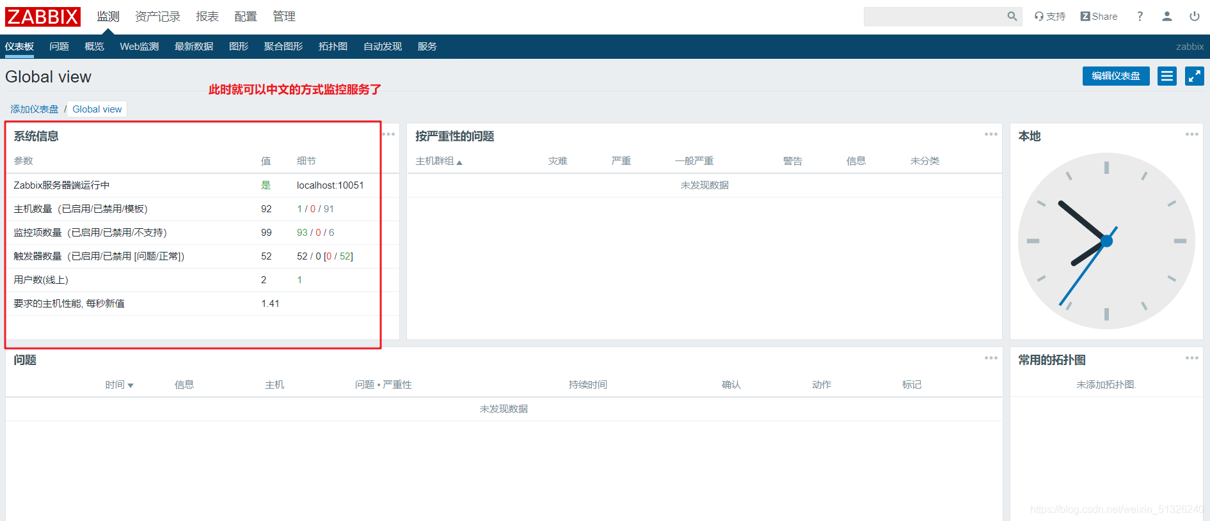Click the 主机 column header in 问题

coord(274,385)
